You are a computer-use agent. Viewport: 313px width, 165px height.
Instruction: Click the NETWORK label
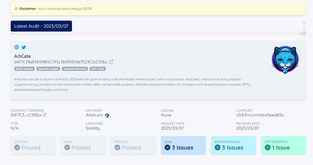click(x=94, y=110)
